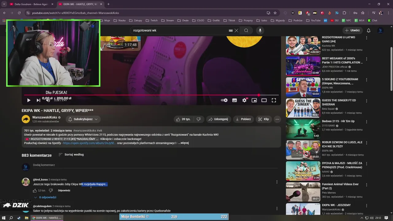Viewport: 393px width, 221px height.
Task: Open the Spotify link in description
Action: (89, 143)
